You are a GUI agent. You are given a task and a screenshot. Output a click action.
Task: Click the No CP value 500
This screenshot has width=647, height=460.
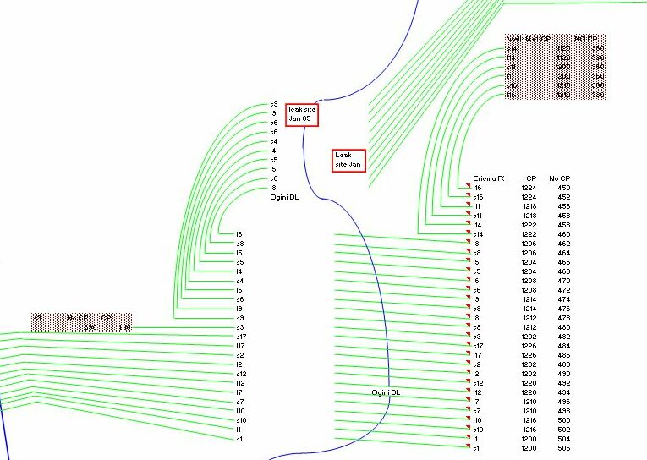tap(563, 420)
